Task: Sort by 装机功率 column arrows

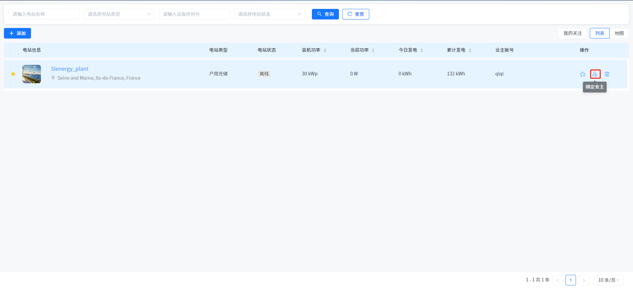Action: pos(325,50)
